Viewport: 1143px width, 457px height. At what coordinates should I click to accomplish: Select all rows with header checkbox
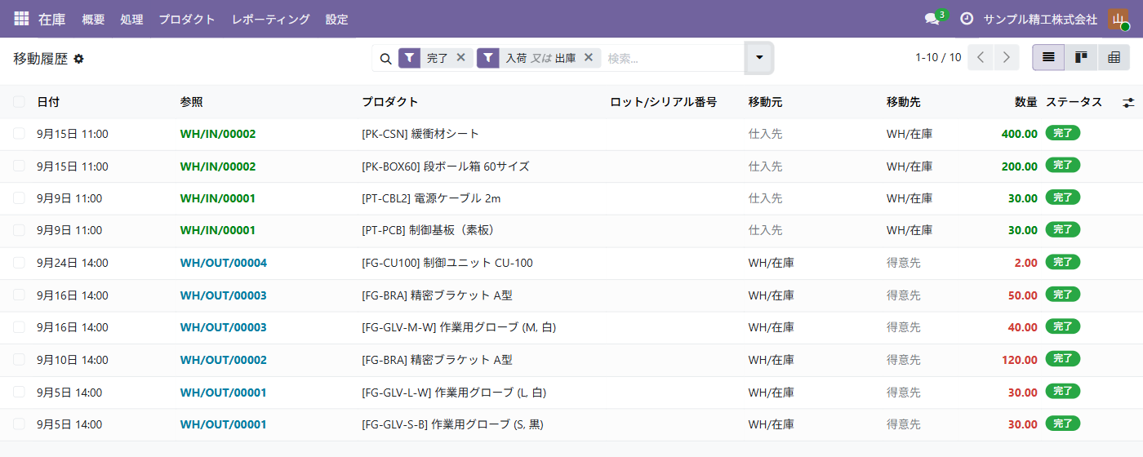tap(19, 102)
